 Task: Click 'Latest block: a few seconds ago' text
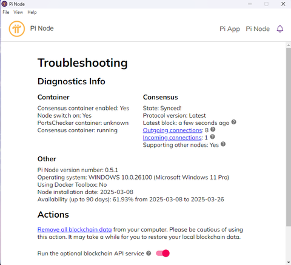coord(186,123)
